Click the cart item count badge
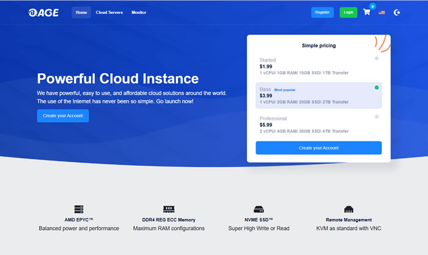This screenshot has width=428, height=255. coord(372,6)
